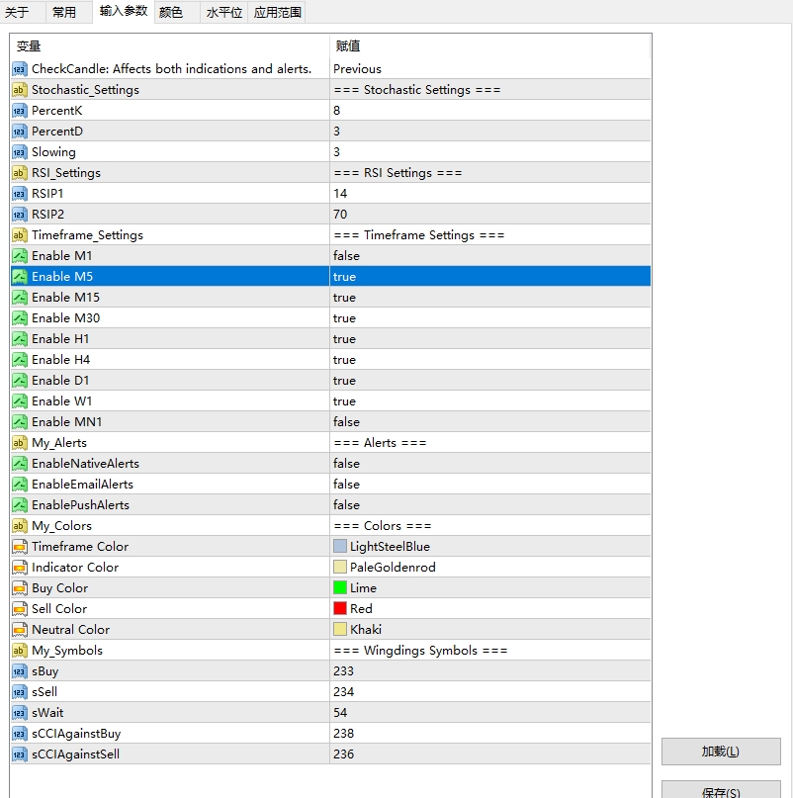The width and height of the screenshot is (793, 798).
Task: Edit the PercentK value 8
Action: (490, 111)
